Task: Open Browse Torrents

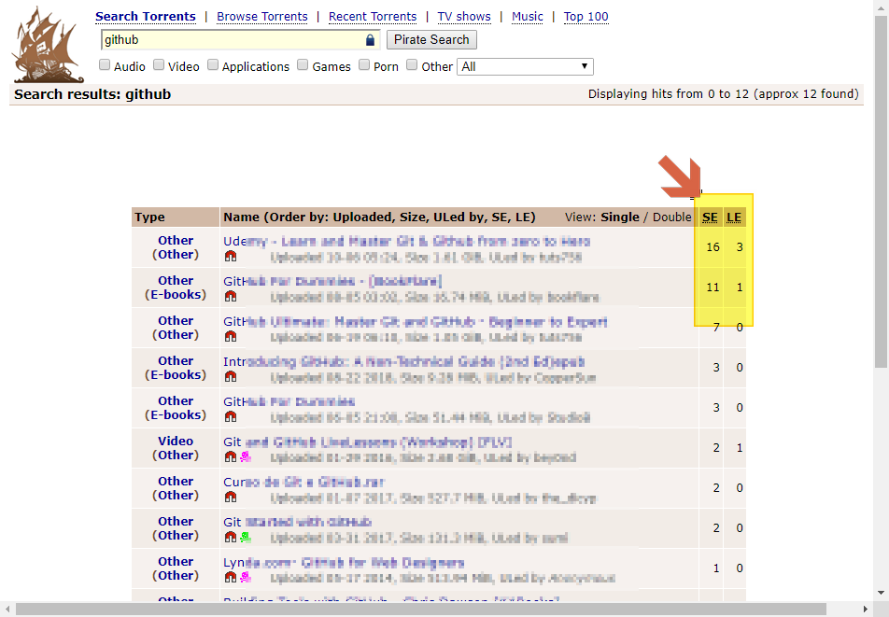Action: click(x=261, y=17)
